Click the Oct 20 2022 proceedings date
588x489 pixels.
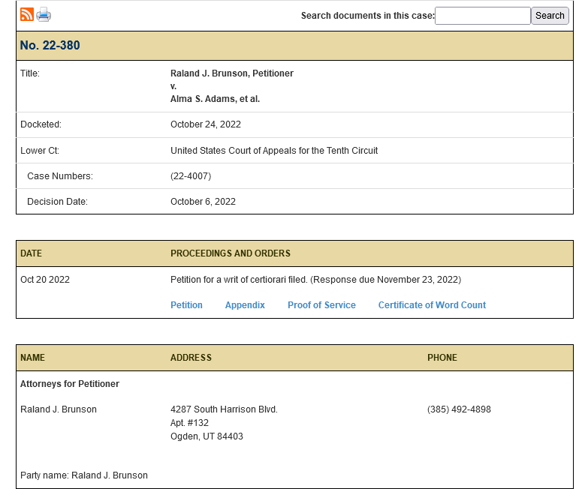pos(45,280)
